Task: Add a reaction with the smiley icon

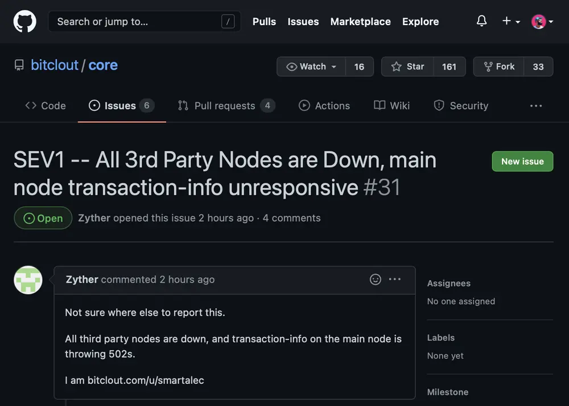Action: [x=376, y=279]
